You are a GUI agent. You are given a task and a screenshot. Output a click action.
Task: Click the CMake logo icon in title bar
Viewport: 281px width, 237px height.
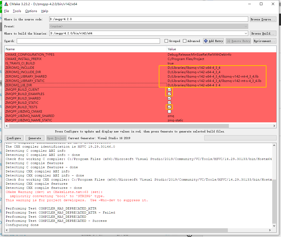[x=6, y=4]
